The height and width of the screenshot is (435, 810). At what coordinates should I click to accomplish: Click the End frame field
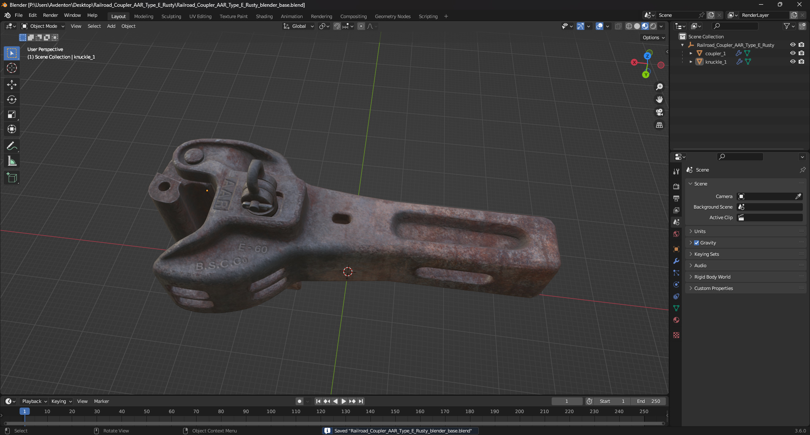648,401
